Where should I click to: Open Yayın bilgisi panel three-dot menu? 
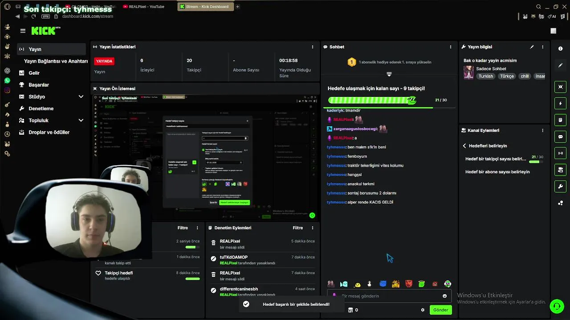coord(542,47)
